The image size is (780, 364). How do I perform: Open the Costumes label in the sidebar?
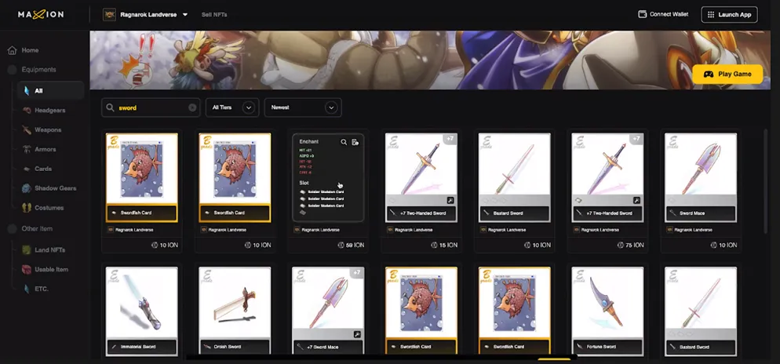49,208
